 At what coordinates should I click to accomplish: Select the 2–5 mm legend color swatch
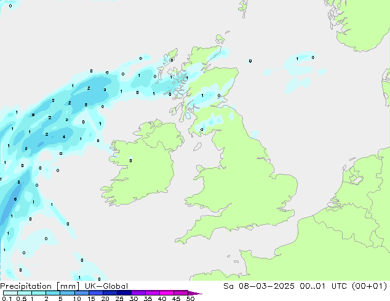click(x=53, y=293)
